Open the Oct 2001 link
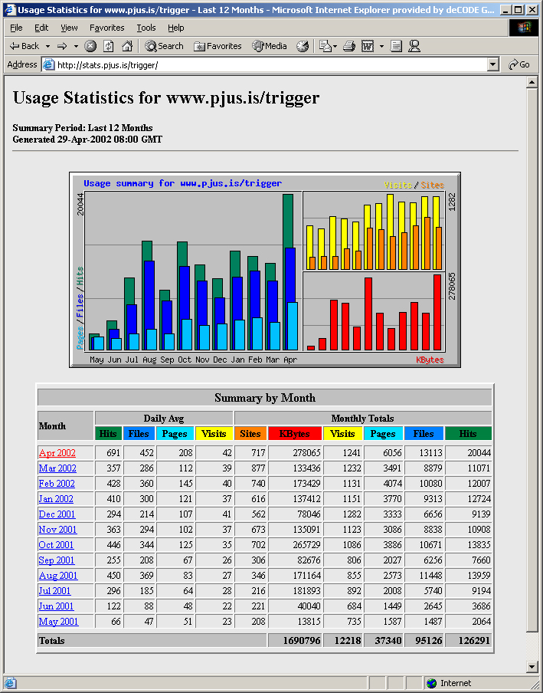This screenshot has height=693, width=543. point(56,545)
